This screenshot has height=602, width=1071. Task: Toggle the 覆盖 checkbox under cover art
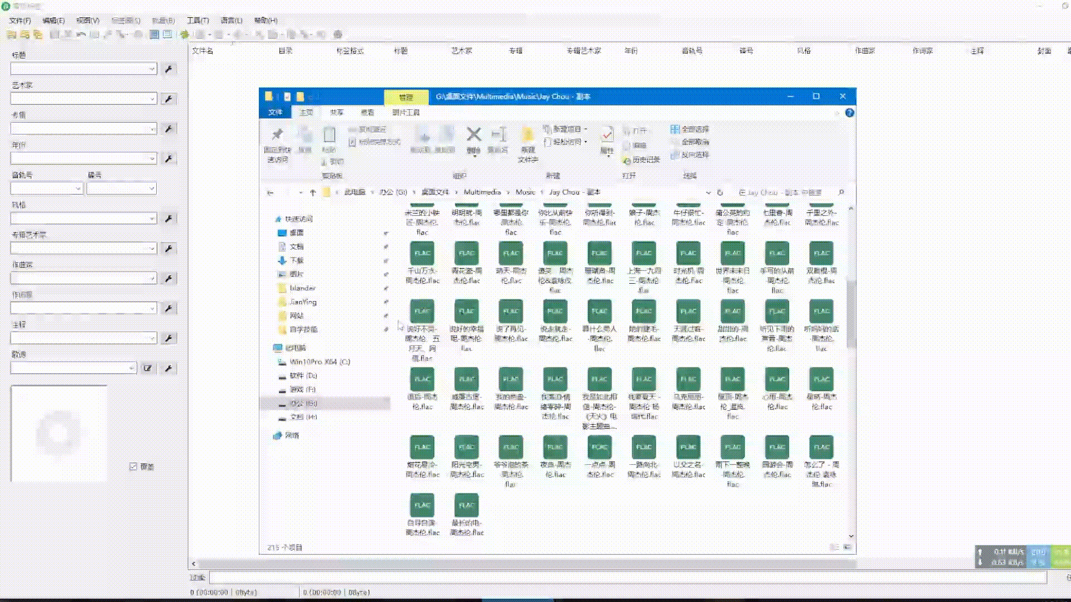click(133, 467)
